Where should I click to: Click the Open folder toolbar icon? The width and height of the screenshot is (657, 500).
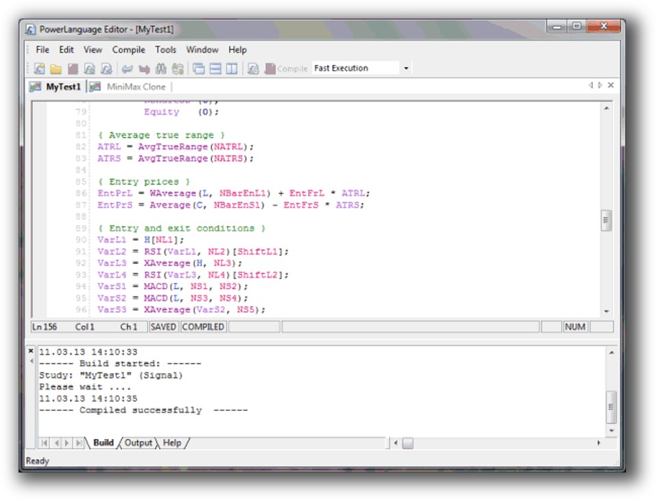[x=56, y=69]
